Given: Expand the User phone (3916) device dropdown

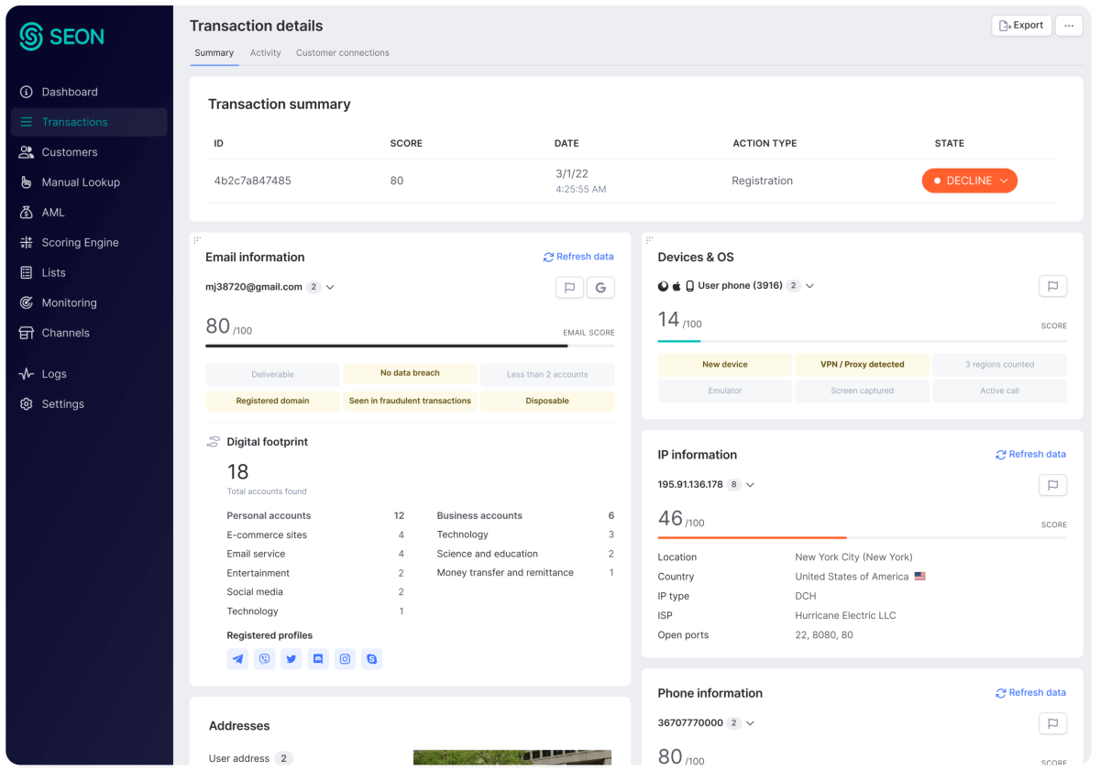Looking at the screenshot, I should (x=809, y=286).
